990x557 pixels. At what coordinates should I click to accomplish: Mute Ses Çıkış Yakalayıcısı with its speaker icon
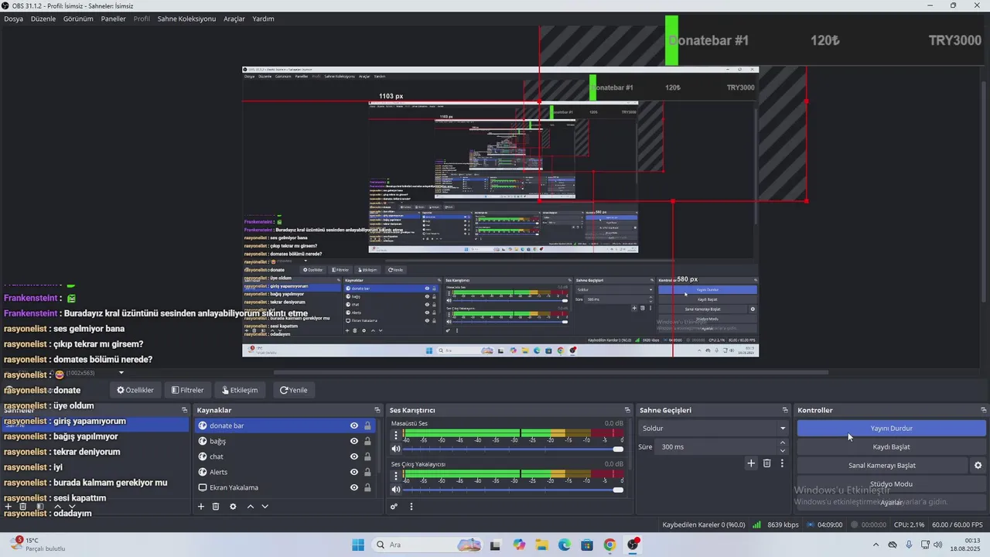[x=396, y=489]
